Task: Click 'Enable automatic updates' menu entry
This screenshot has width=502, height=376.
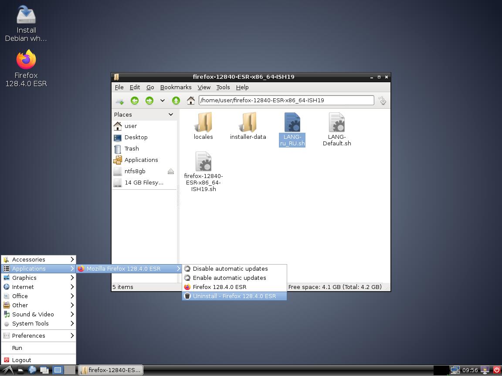Action: (x=234, y=278)
